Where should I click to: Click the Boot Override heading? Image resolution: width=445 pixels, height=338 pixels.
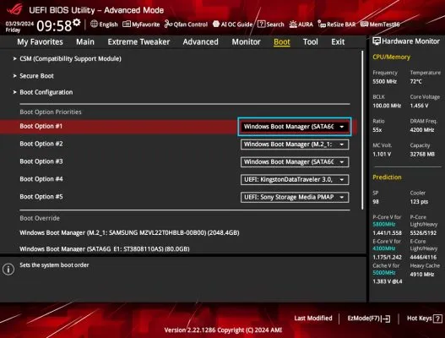click(40, 218)
